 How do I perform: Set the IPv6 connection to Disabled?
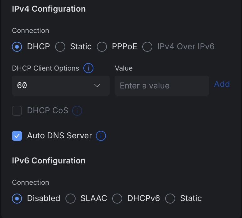[17, 199]
